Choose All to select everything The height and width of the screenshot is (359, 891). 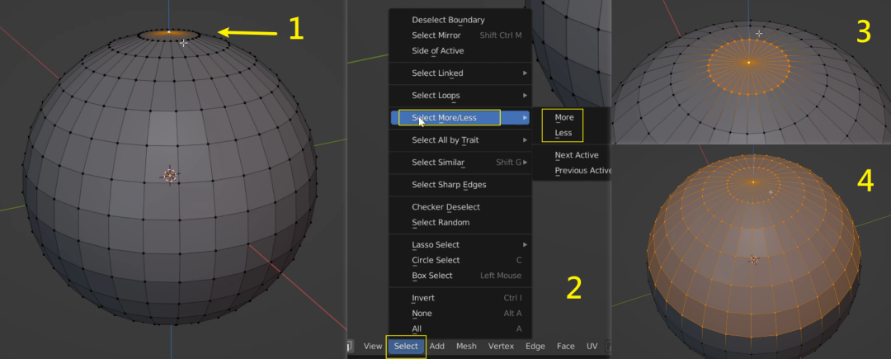pos(460,328)
